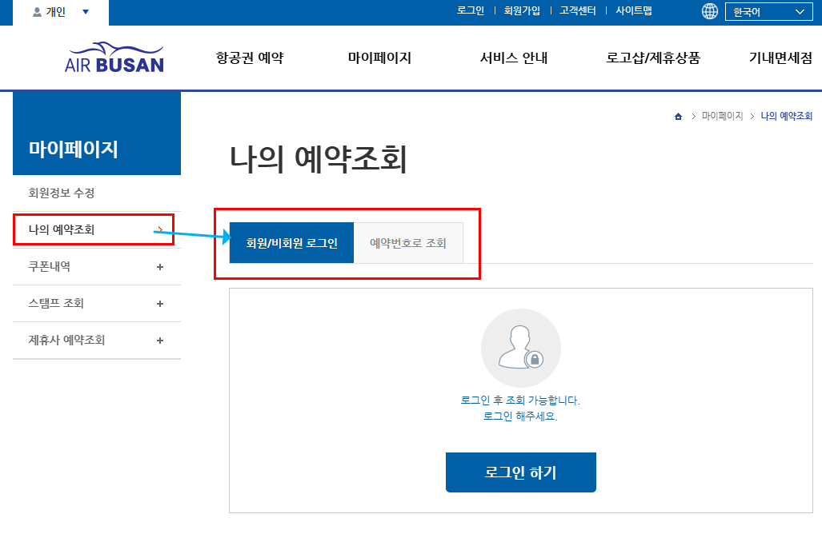Click the 회원가입 link
This screenshot has width=822, height=546.
[x=519, y=10]
